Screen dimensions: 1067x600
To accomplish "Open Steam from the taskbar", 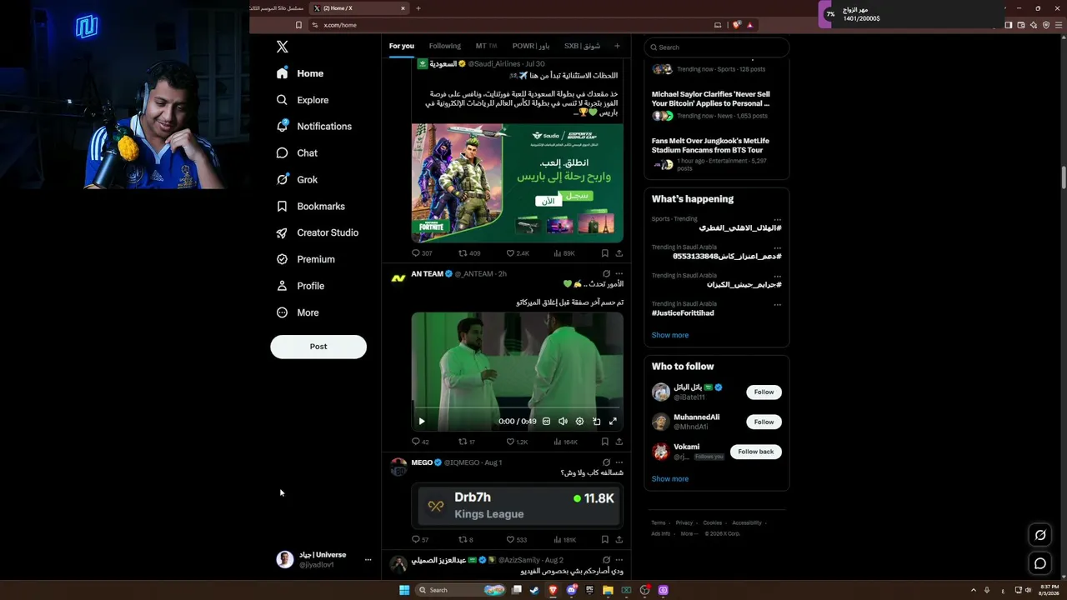I will [x=534, y=590].
